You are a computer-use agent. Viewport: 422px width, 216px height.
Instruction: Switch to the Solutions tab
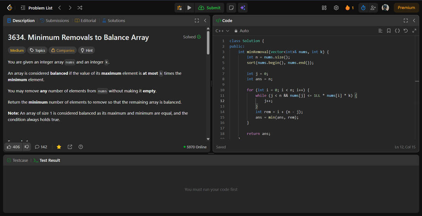point(114,21)
